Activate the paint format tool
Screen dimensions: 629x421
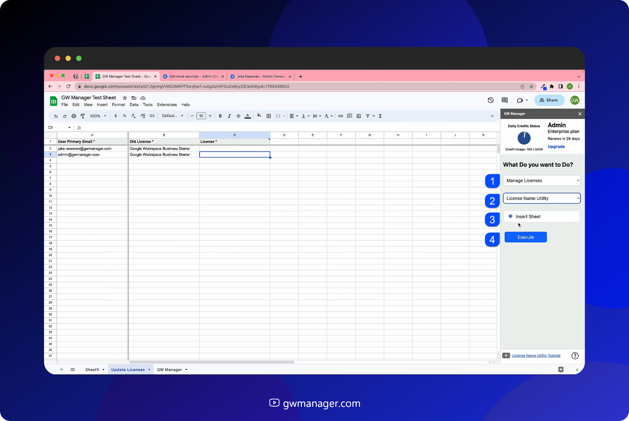83,116
